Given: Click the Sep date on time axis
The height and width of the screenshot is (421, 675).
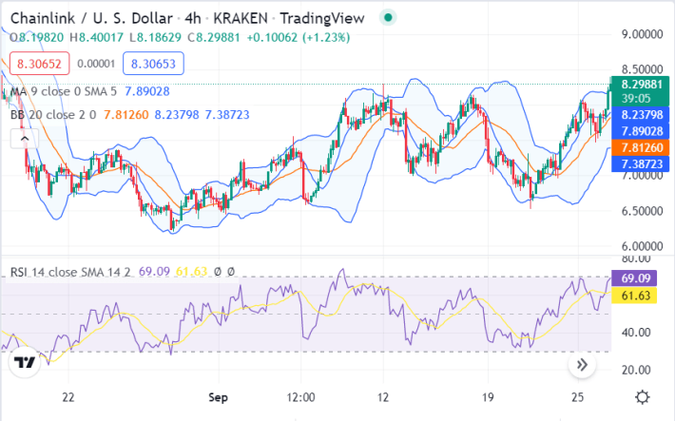Looking at the screenshot, I should [219, 397].
